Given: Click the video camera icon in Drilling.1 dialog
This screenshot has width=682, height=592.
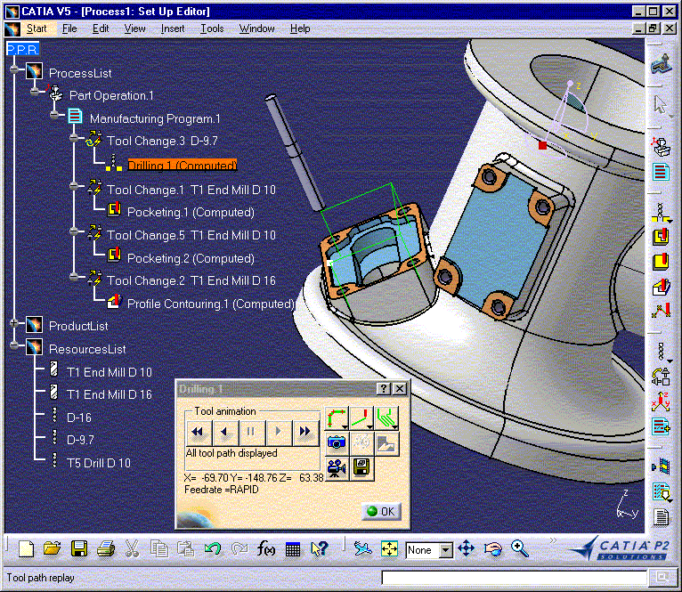Looking at the screenshot, I should [x=337, y=468].
